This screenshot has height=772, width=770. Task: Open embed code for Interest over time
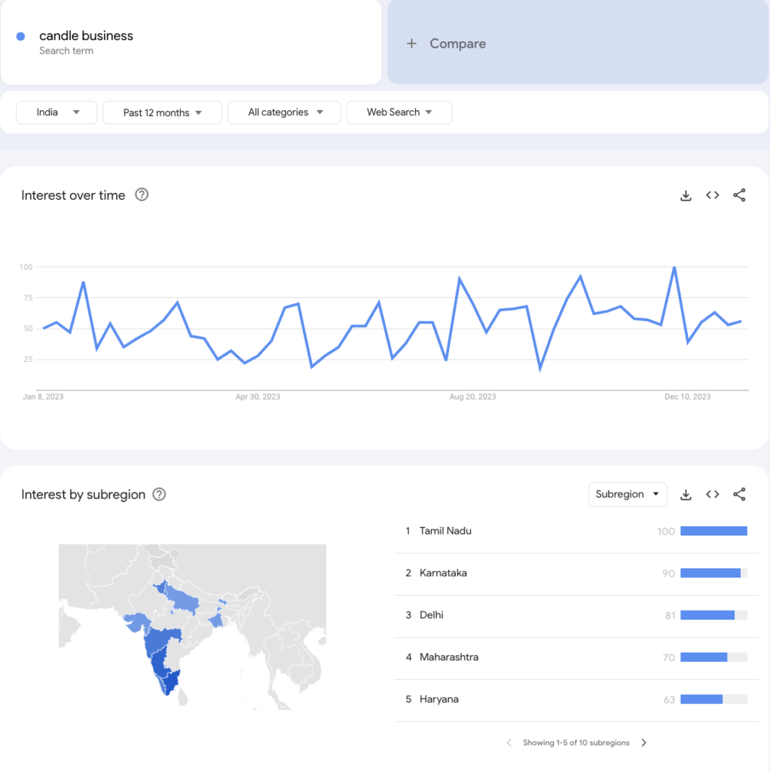point(713,195)
